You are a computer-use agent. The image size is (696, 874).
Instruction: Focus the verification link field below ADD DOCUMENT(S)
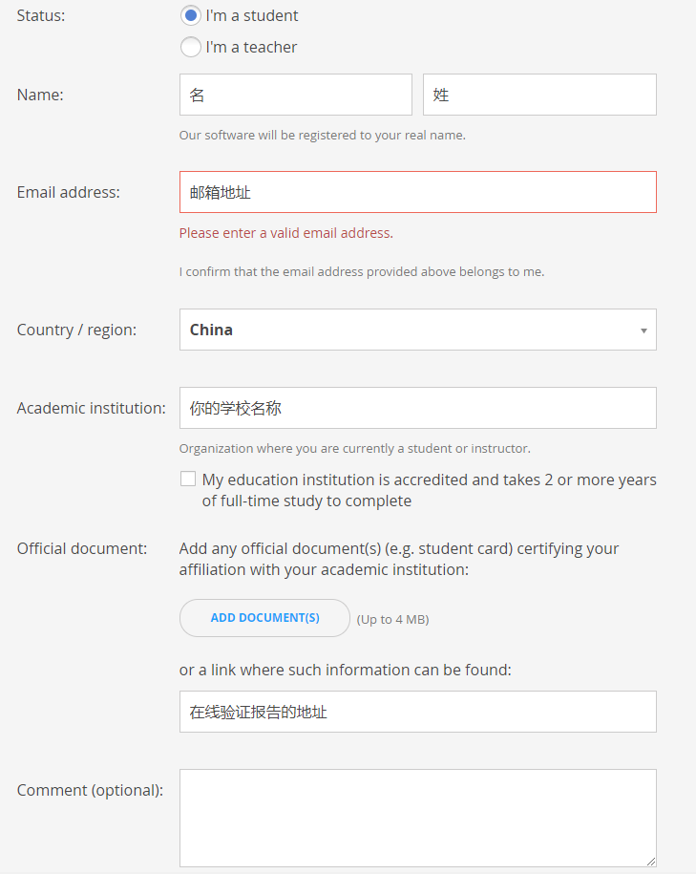417,712
